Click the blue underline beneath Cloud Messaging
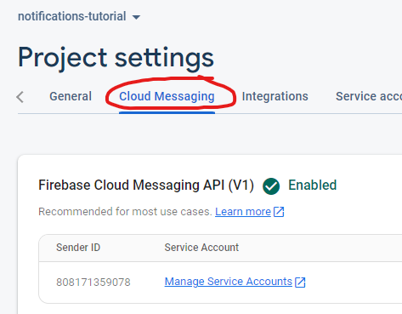 [x=167, y=112]
